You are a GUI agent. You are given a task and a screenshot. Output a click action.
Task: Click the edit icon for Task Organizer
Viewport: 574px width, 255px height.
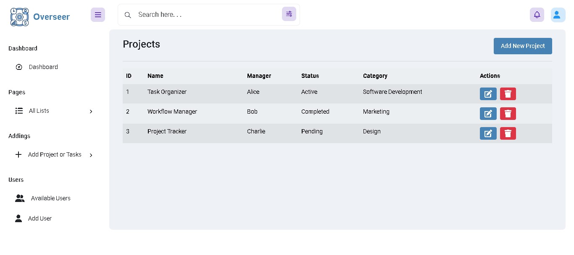point(488,94)
